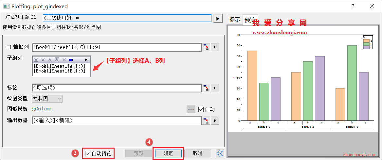The width and height of the screenshot is (382, 160).
Task: Click the 确定 button
Action: pyautogui.click(x=168, y=153)
